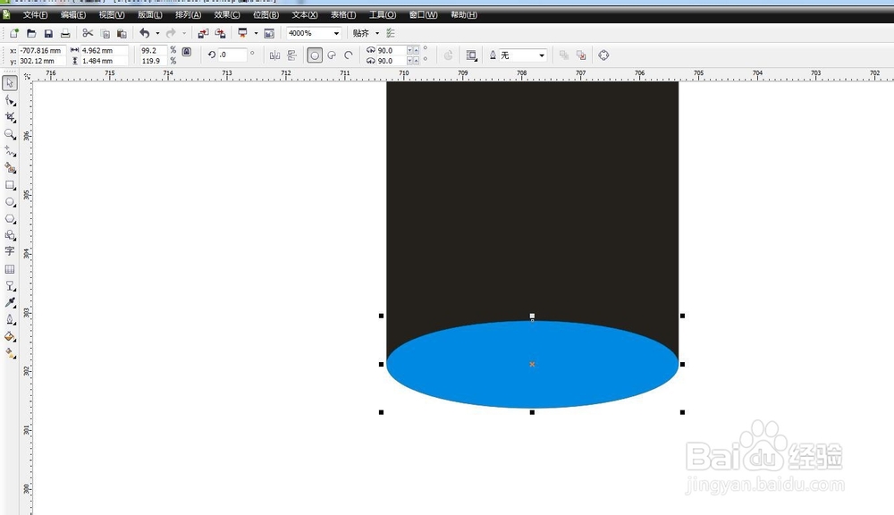
Task: Click the Convert to Curves icon
Action: 603,55
